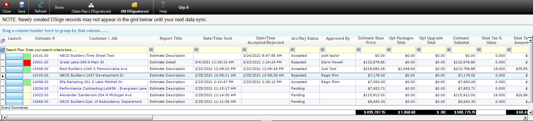
Task: Sort by the Date/Time Sent column header
Action: [x=218, y=39]
